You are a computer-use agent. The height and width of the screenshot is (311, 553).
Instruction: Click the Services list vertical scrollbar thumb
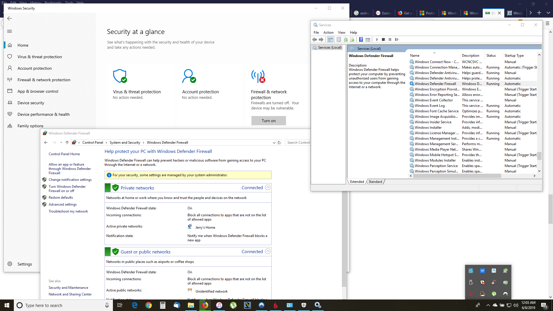pyautogui.click(x=539, y=156)
